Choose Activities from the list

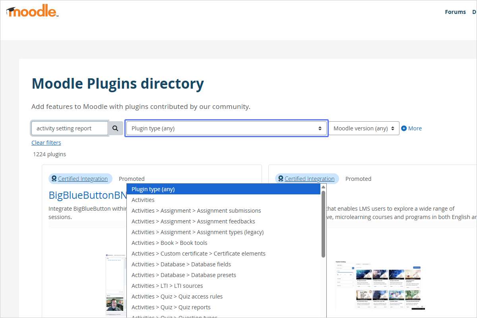[223, 200]
